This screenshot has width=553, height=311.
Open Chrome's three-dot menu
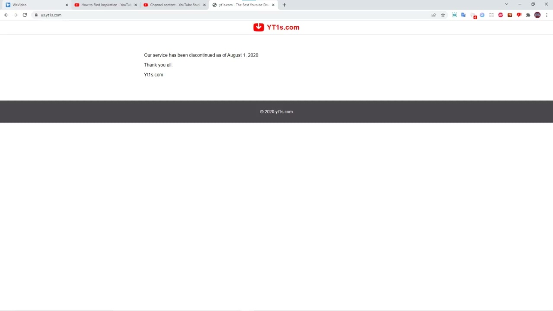[x=547, y=15]
